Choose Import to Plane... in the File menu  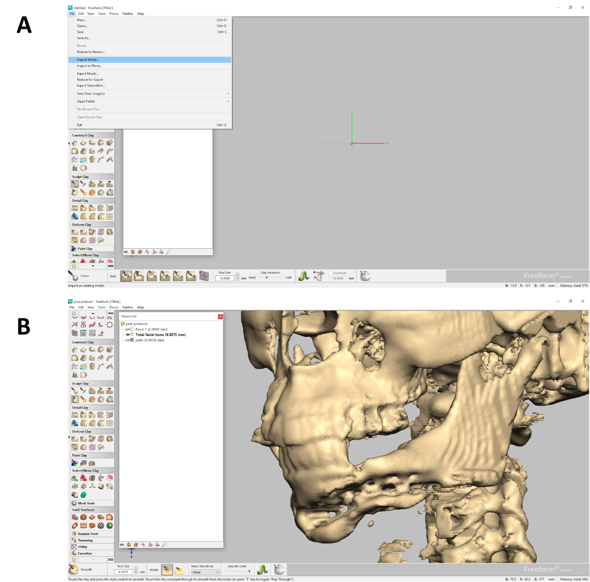(150, 66)
